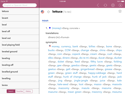
Task: Open synonym 'feed'
Action: point(77,62)
